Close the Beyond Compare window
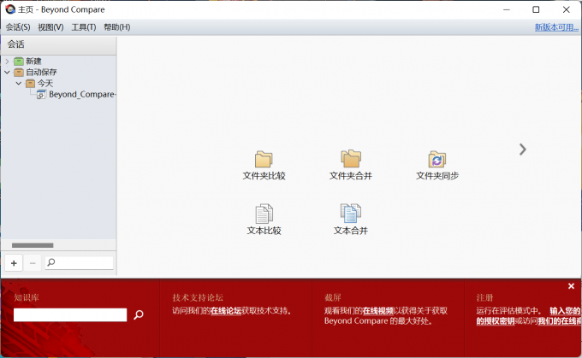This screenshot has height=358, width=582. (x=566, y=9)
